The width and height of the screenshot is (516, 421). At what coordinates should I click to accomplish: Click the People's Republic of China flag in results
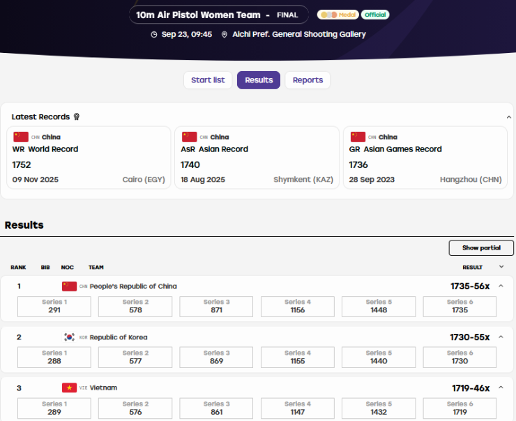69,286
